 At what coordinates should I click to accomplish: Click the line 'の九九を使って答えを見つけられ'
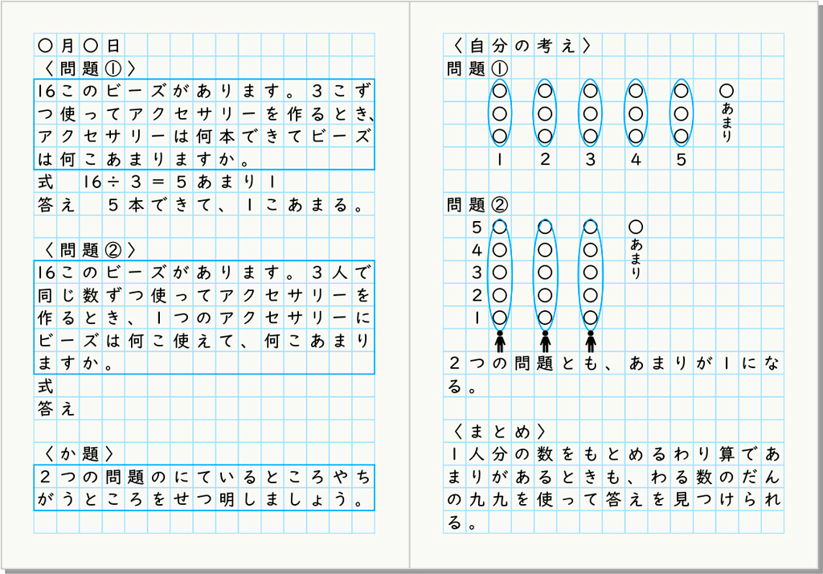click(614, 499)
